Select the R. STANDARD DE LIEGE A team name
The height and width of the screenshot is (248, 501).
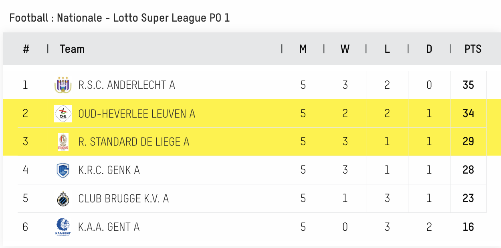[x=134, y=142]
